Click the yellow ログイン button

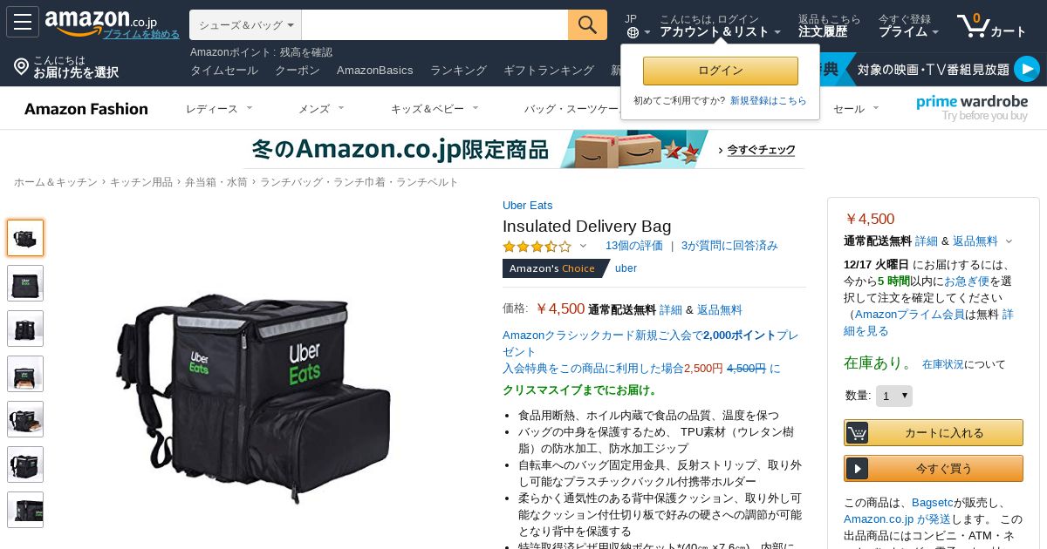pyautogui.click(x=721, y=71)
